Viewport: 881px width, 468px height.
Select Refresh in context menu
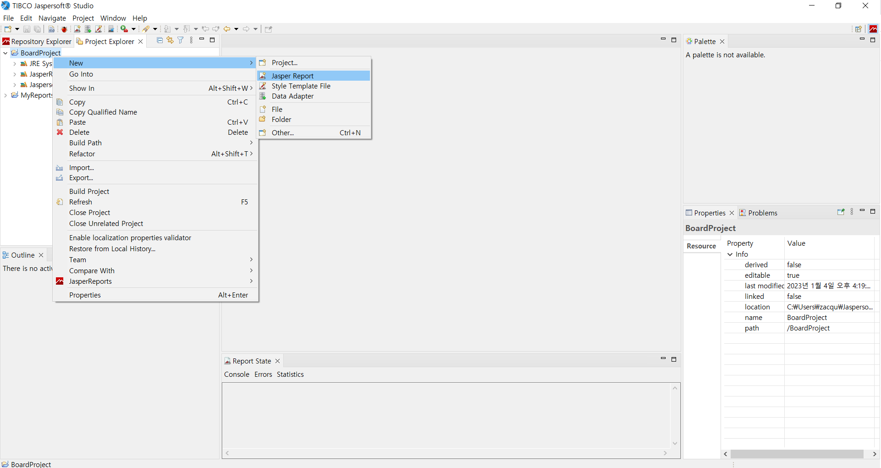[156, 202]
